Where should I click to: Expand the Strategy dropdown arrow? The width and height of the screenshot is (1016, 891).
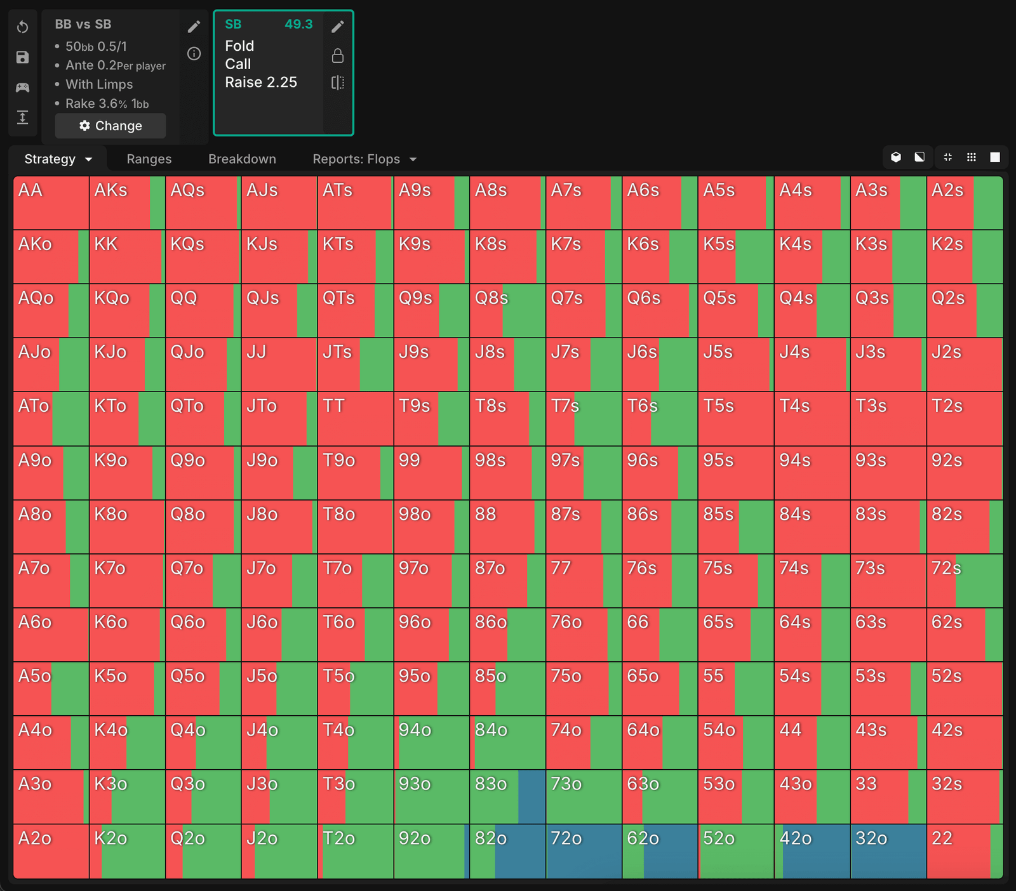point(89,159)
